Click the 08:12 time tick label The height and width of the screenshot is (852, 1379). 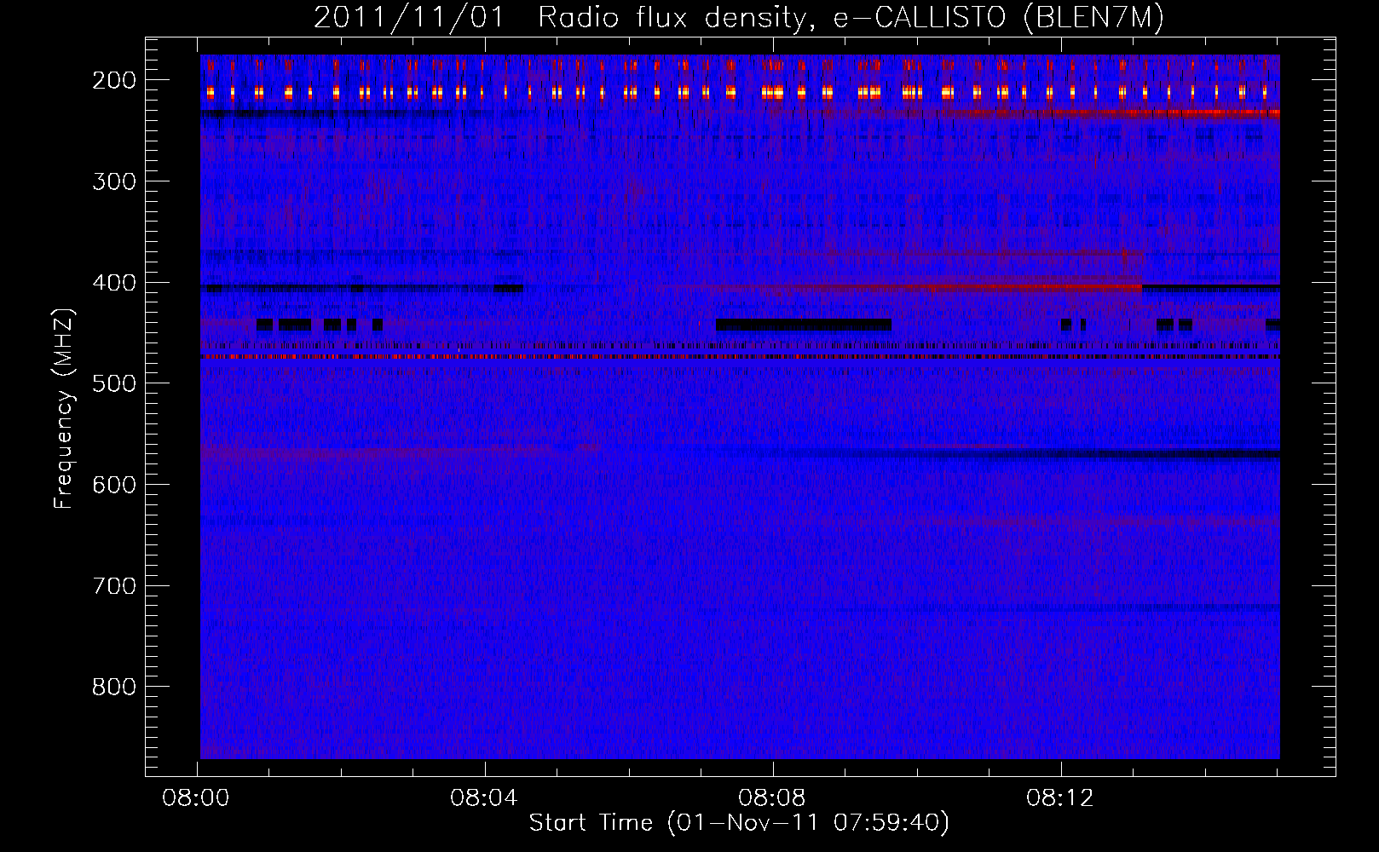[x=1060, y=798]
